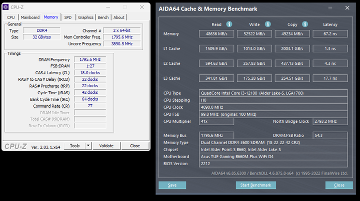Click the Motherboard field Asus TUF Gaming
Screen dimensions: 360x201
click(273, 157)
